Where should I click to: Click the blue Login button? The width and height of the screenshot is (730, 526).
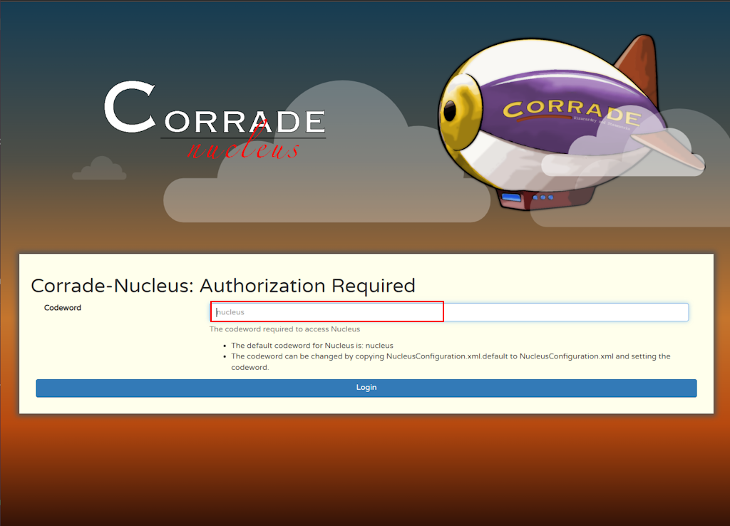(x=366, y=388)
